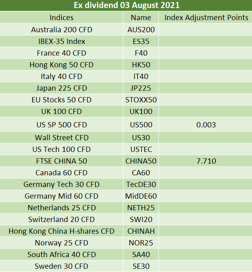Select the Ex dividend 03 August 2021 title
Screen dimensions: 252x272
(x=127, y=5)
